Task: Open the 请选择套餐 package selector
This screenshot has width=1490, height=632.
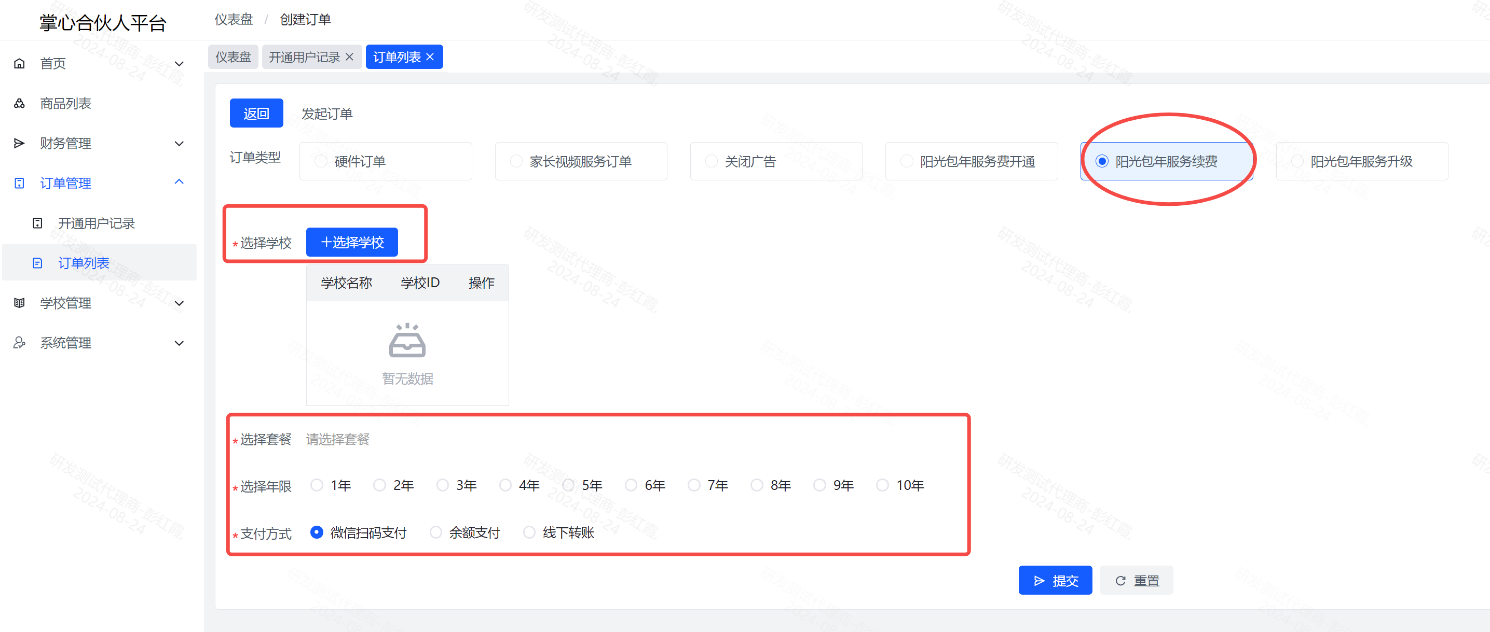Action: 338,439
